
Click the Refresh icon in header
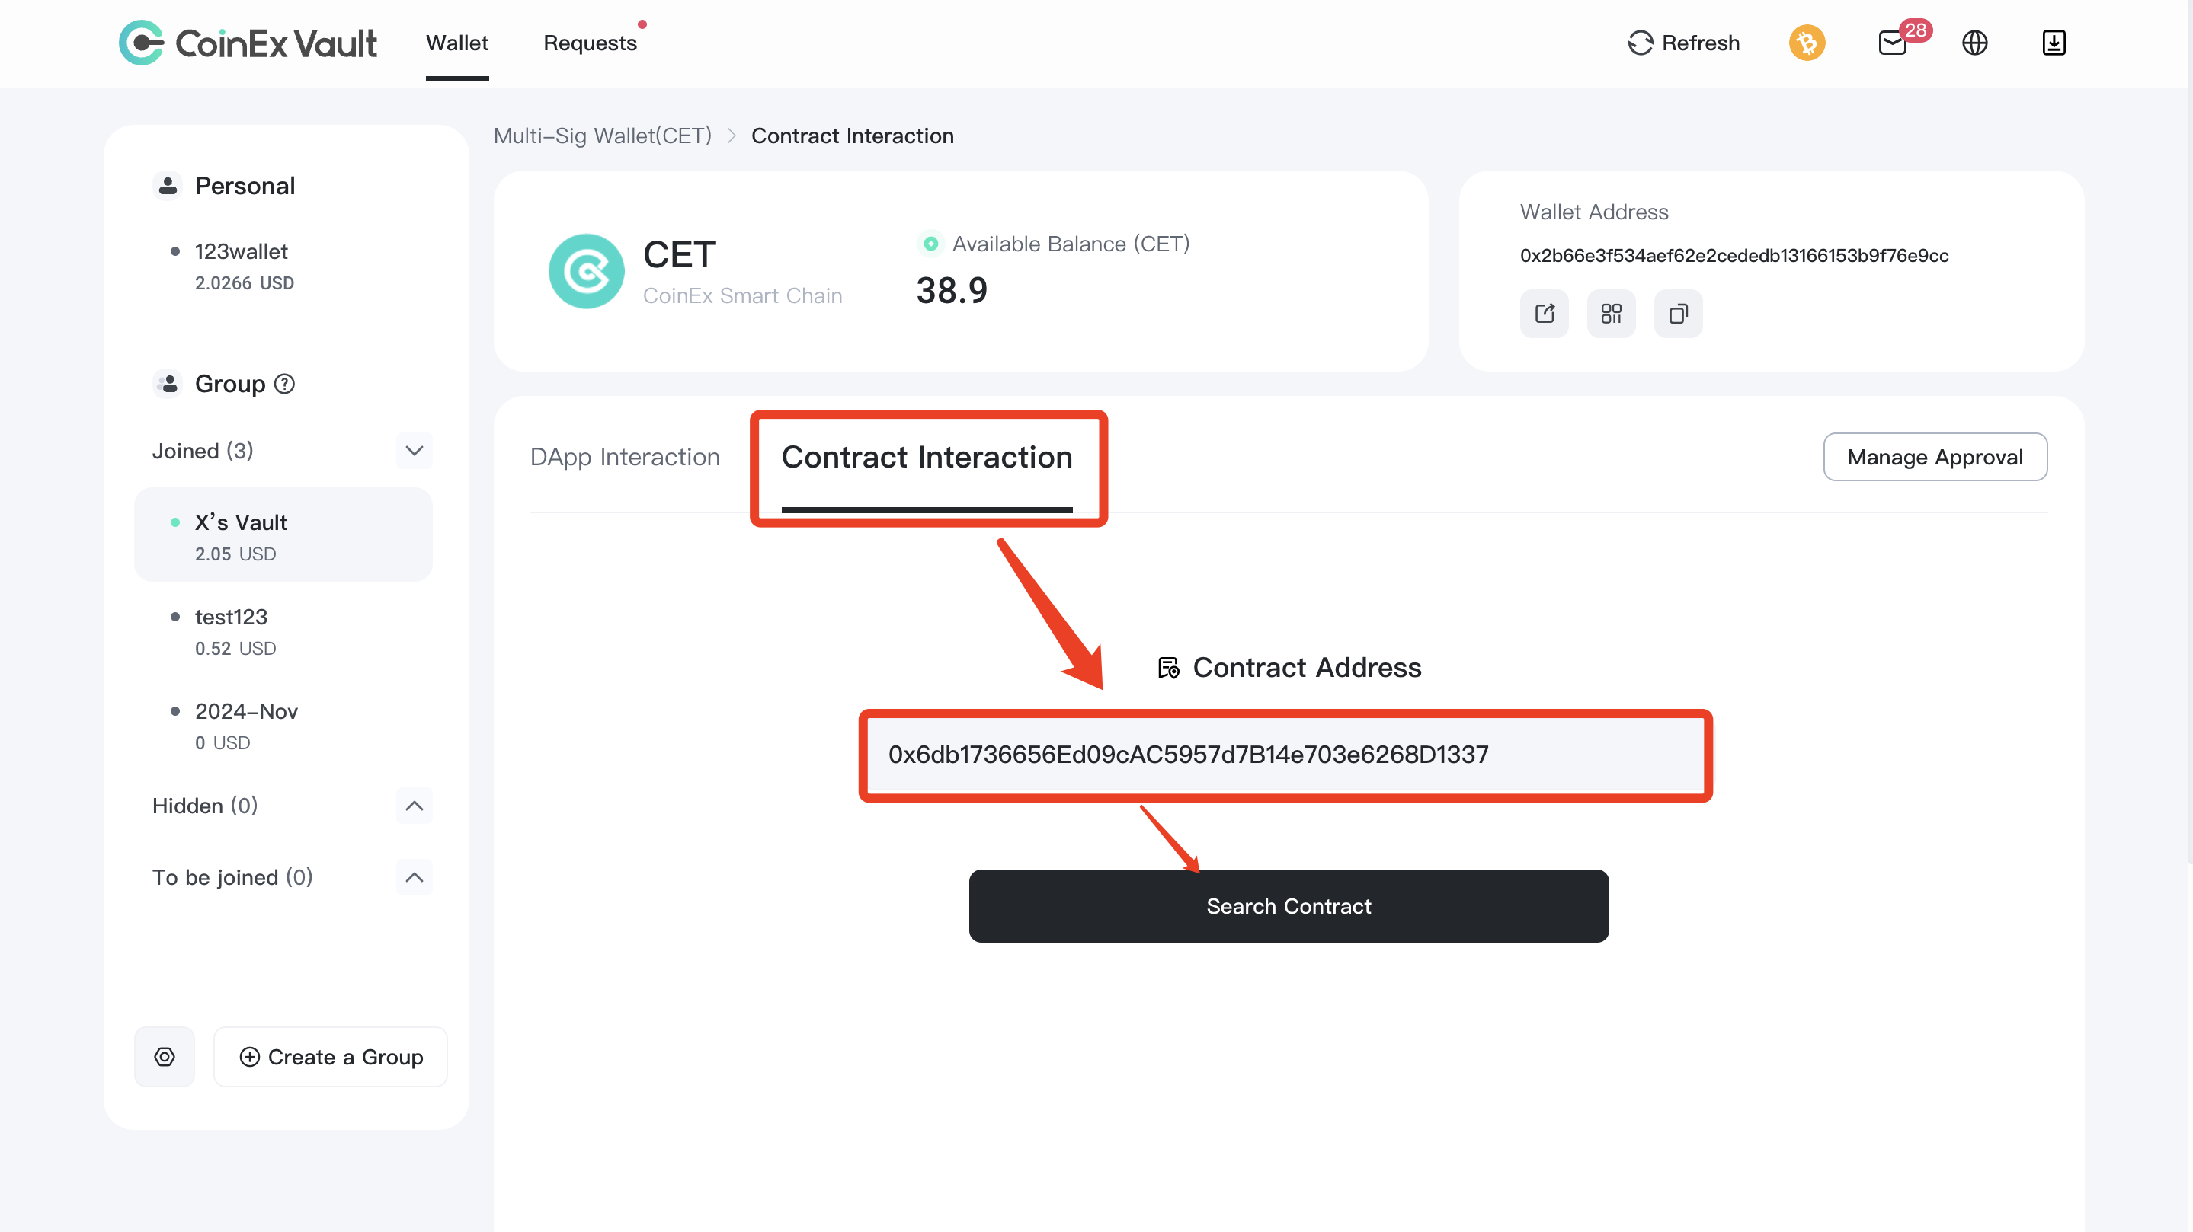pyautogui.click(x=1640, y=43)
